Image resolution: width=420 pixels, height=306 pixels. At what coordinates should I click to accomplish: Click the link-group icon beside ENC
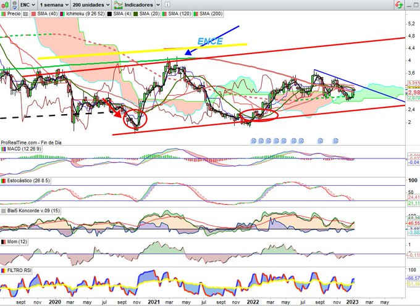[x=14, y=4]
